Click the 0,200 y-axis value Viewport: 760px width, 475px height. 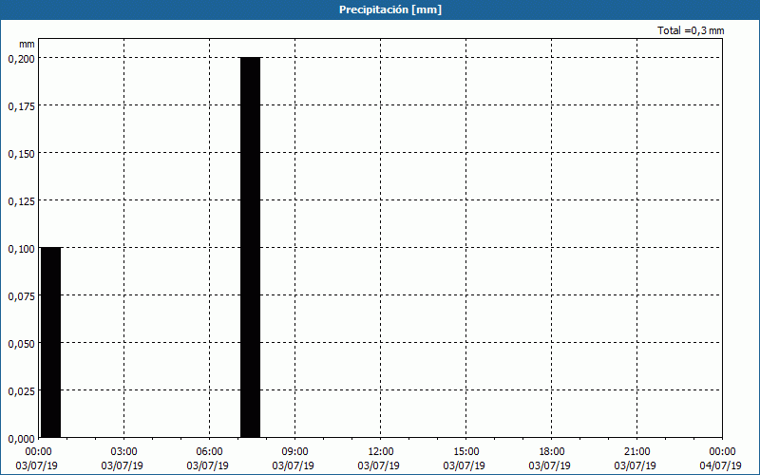[21, 59]
